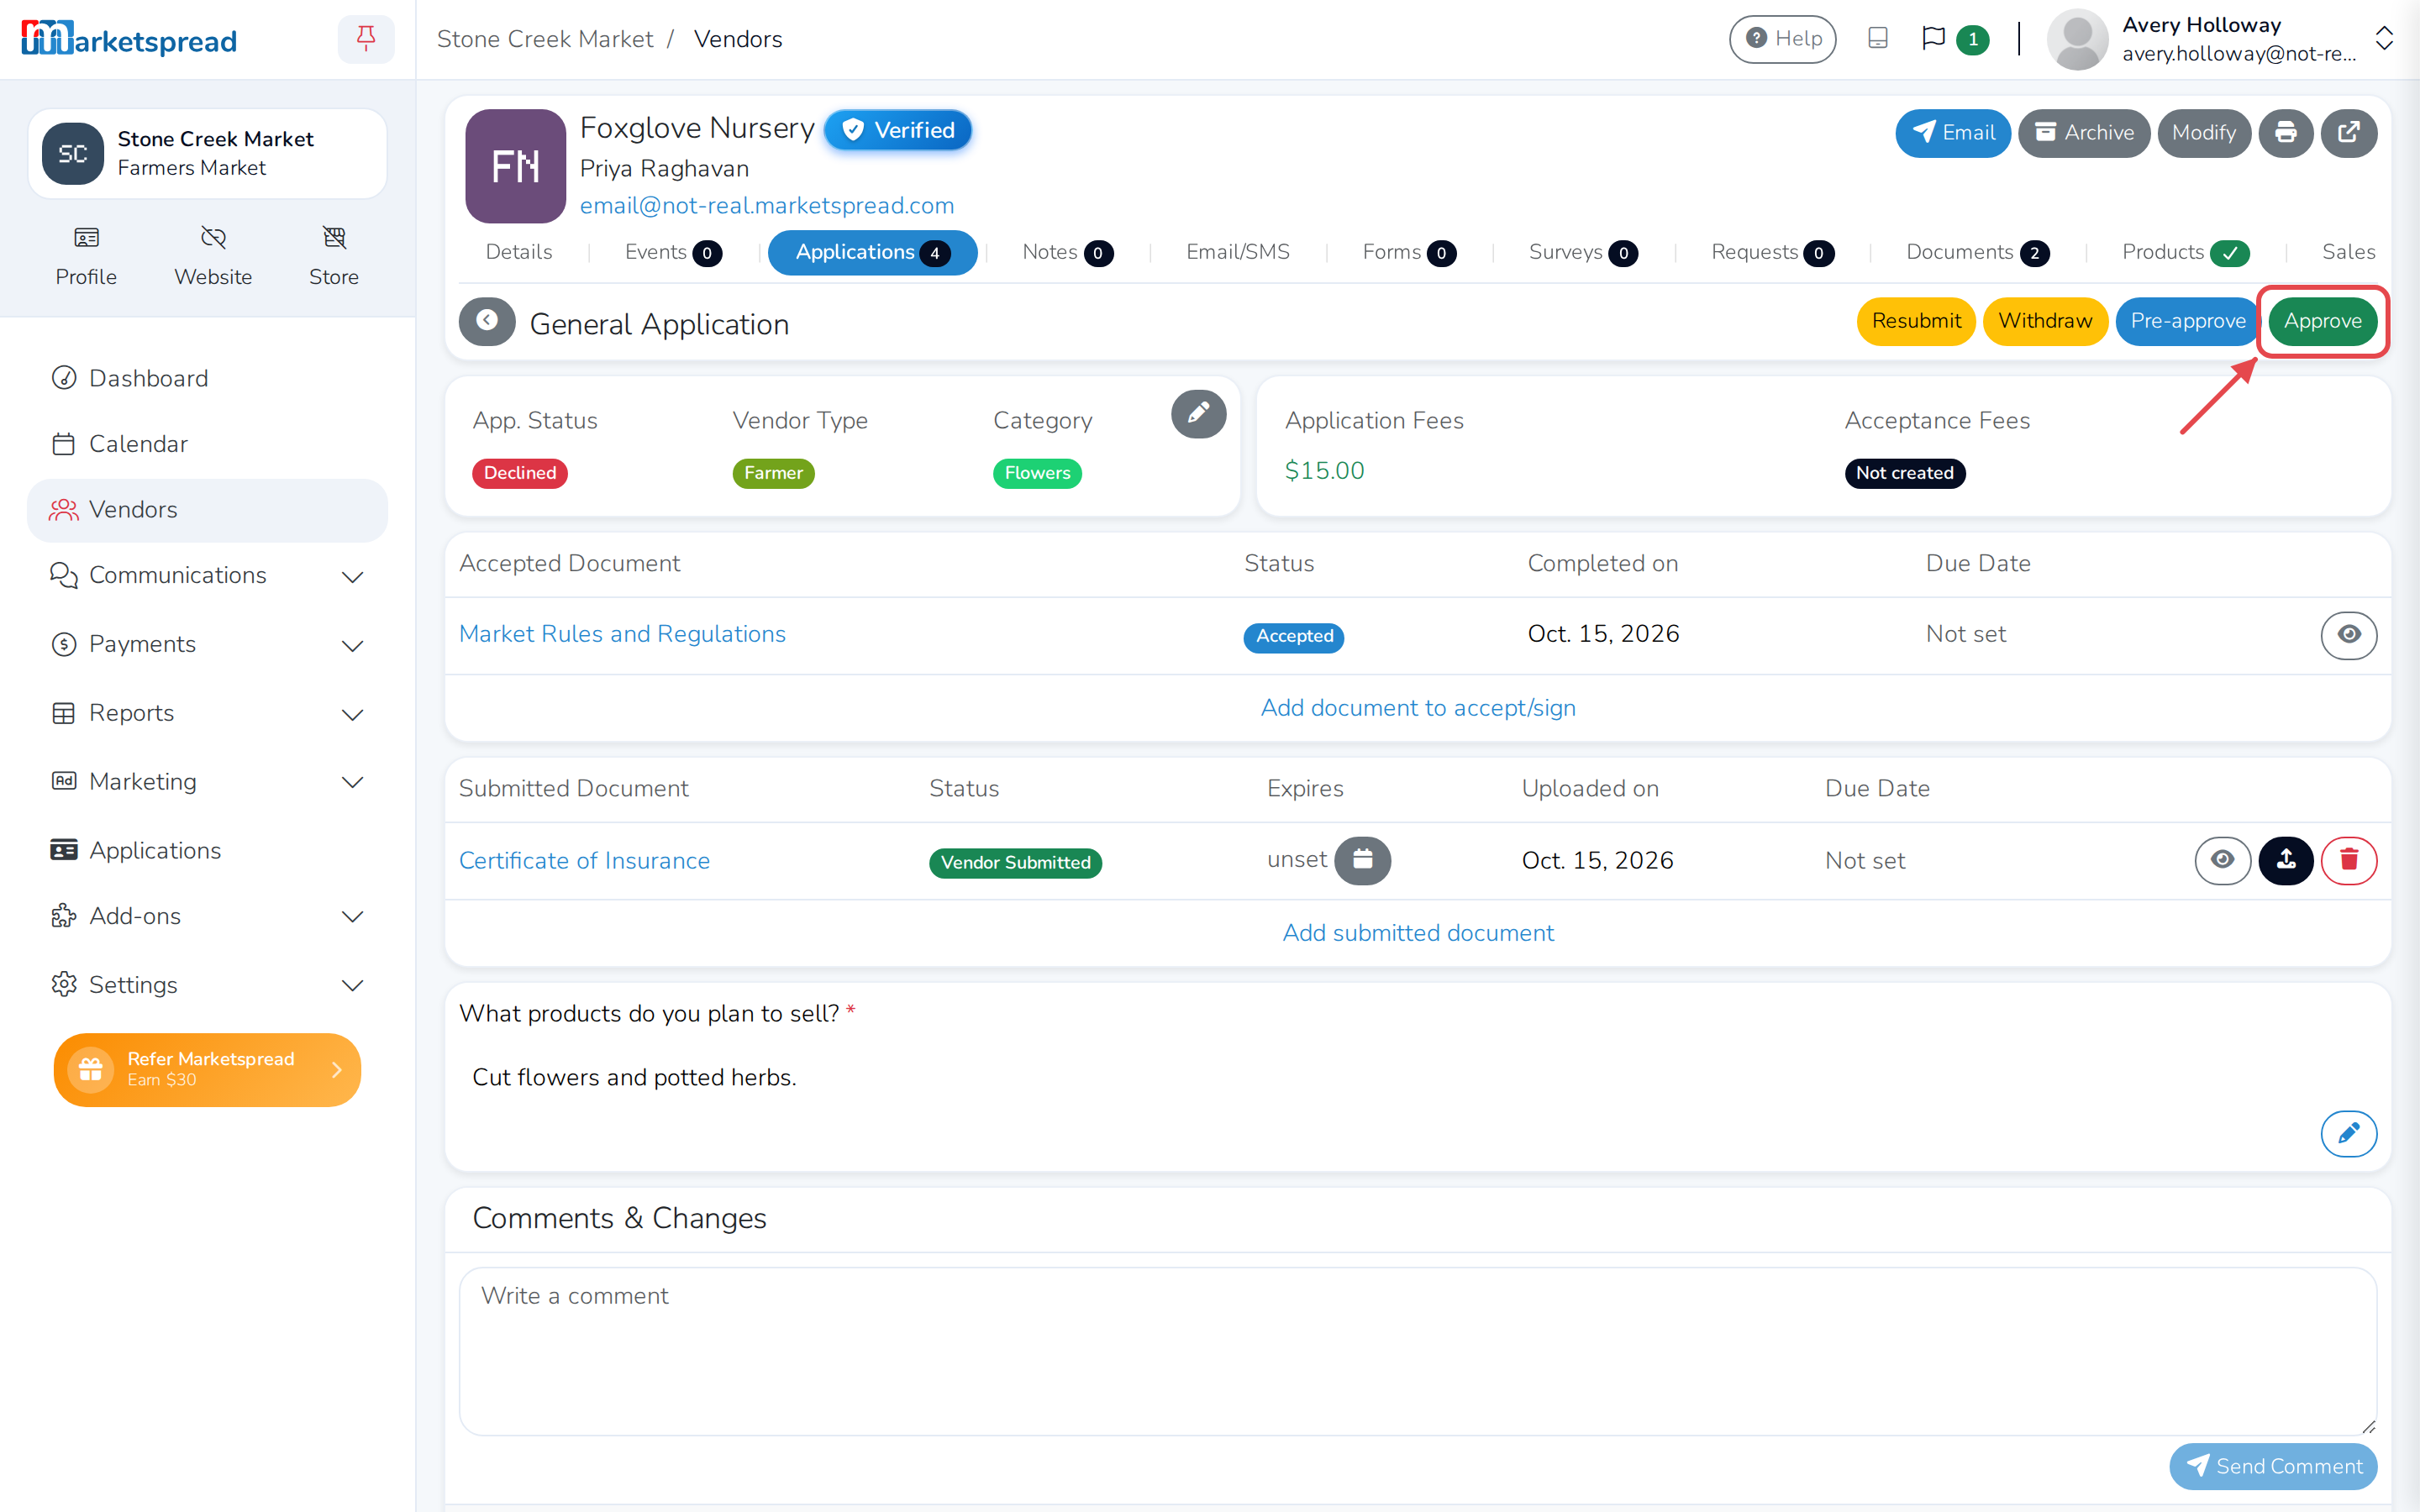Open Applications in the sidebar

click(207, 850)
